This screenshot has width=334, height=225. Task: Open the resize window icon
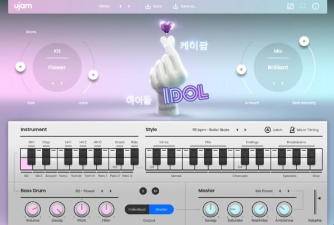(290, 6)
